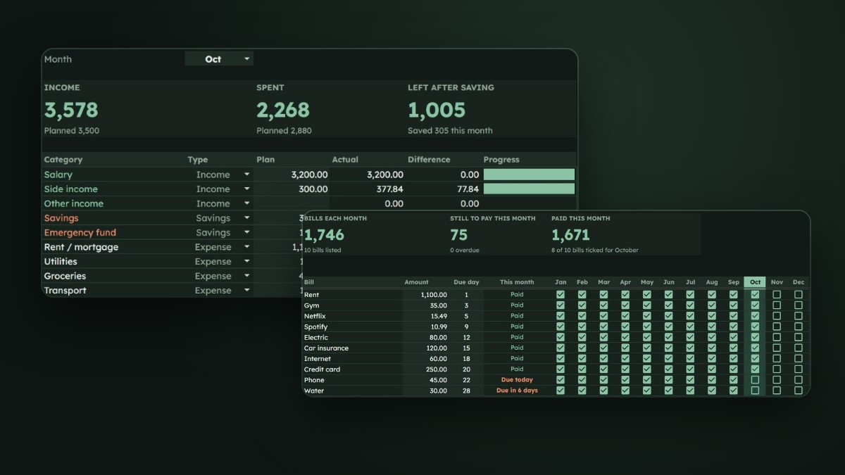Screen dimensions: 845x475
Task: Open the Type dropdown for Rent / mortgage
Action: [246, 247]
